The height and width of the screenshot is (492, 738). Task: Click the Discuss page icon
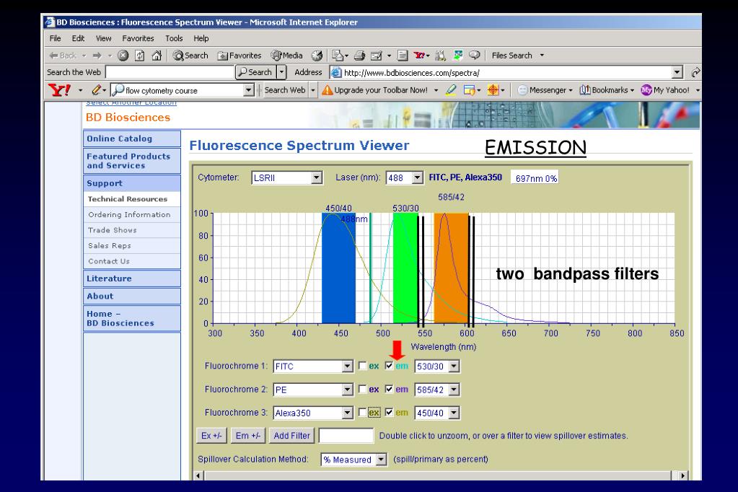(x=403, y=56)
